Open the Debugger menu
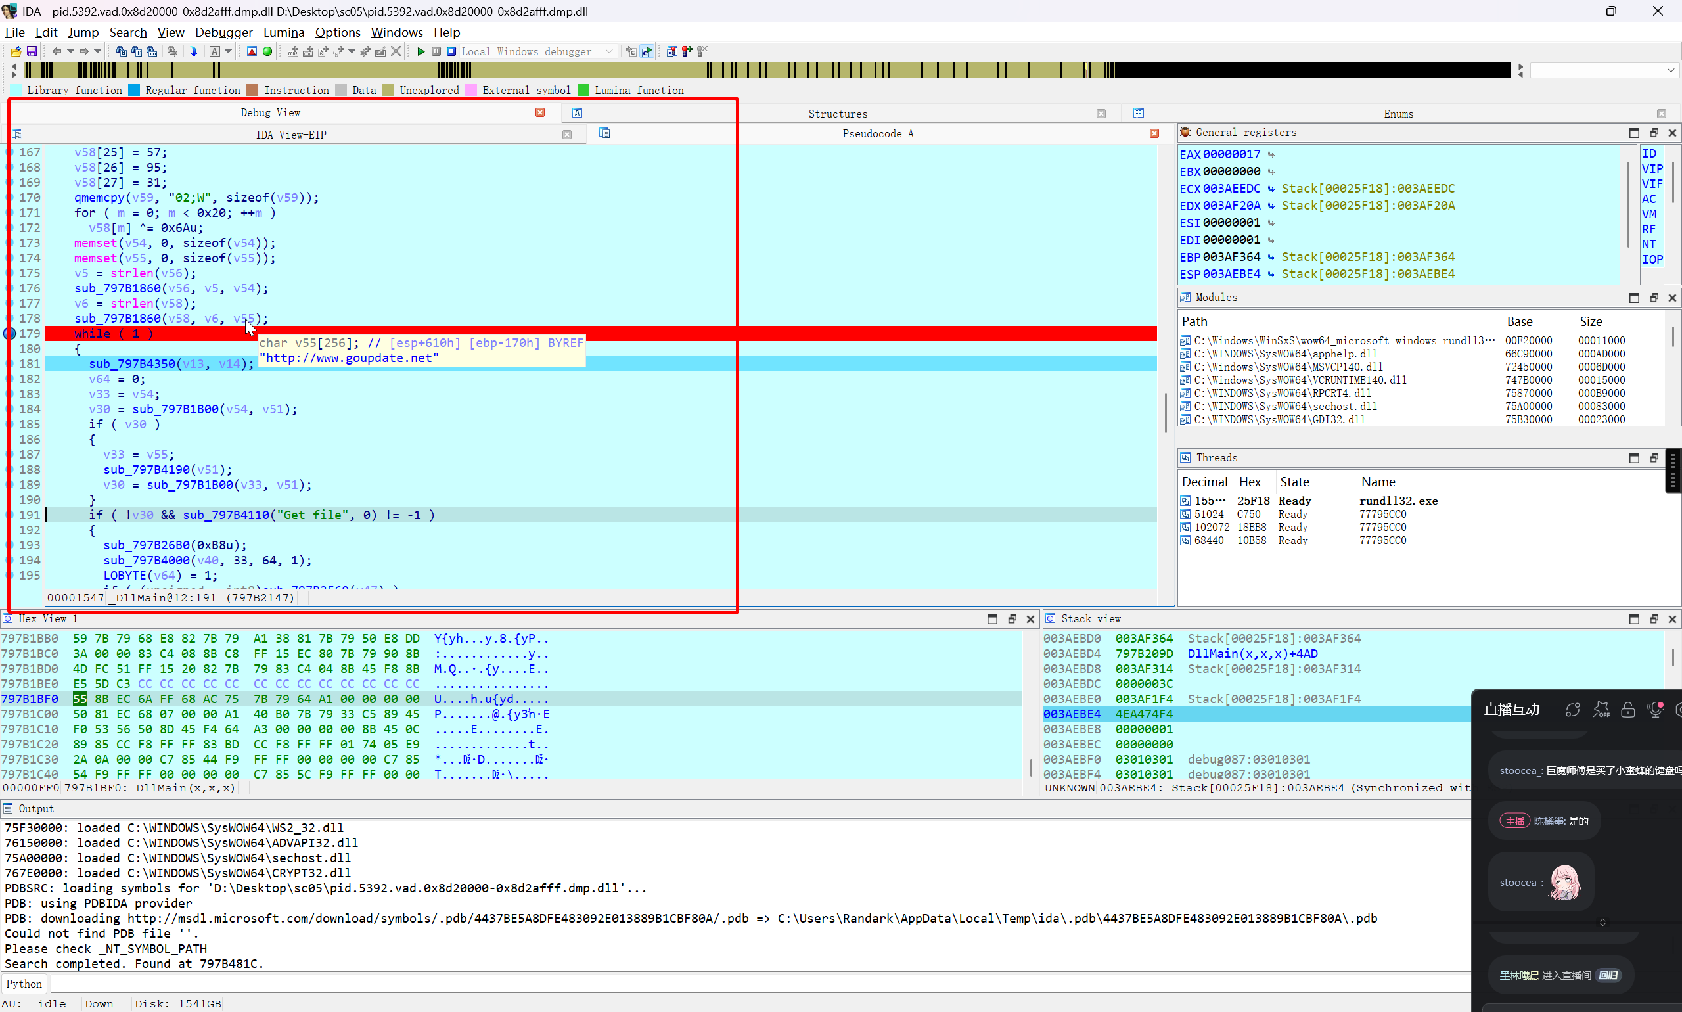This screenshot has height=1012, width=1682. click(223, 32)
